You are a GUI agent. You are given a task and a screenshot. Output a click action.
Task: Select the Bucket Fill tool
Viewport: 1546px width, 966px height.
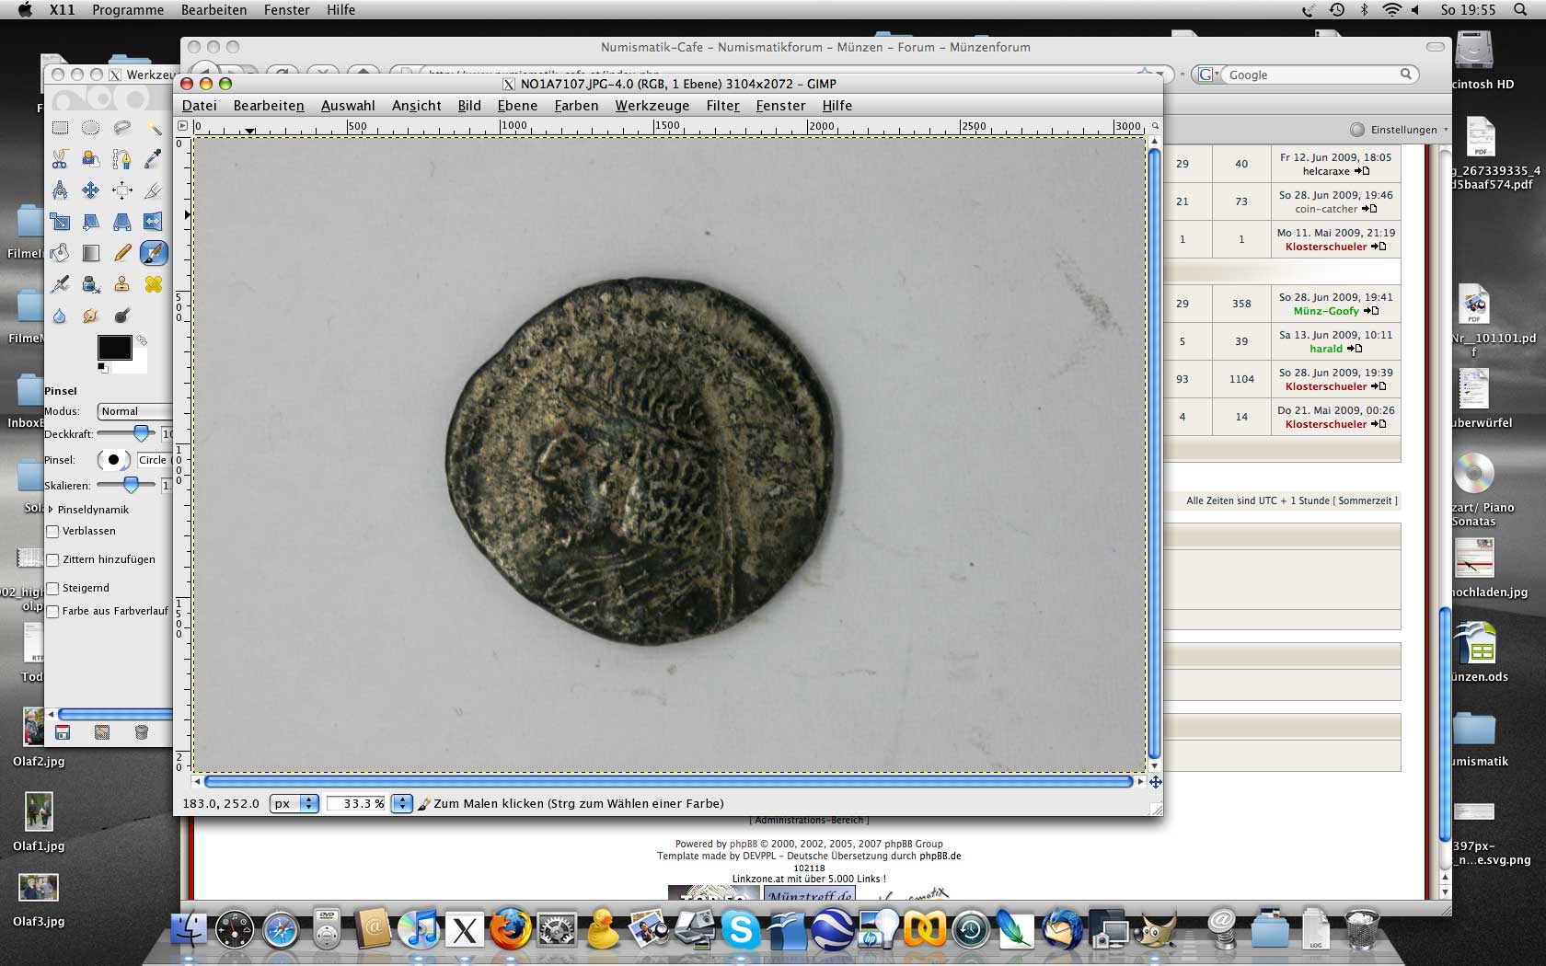pyautogui.click(x=60, y=253)
